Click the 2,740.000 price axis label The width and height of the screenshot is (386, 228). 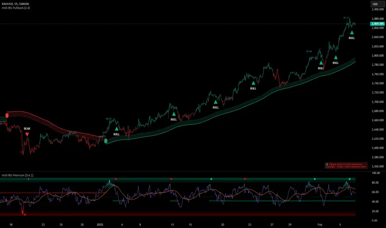[x=378, y=83]
